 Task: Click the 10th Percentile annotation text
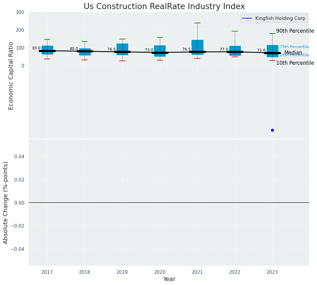coord(295,63)
